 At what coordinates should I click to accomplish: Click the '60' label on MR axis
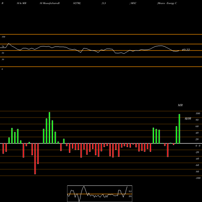click(x=197, y=126)
